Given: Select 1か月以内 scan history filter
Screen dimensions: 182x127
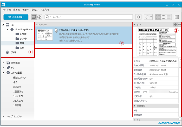Looking at the screenshot, I should pos(18,96).
